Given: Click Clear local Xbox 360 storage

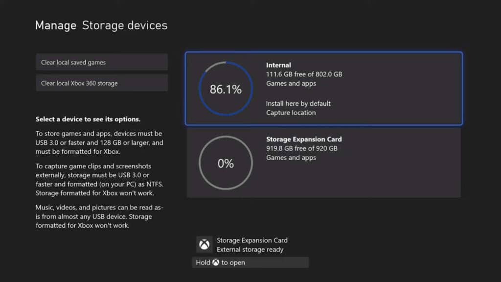Looking at the screenshot, I should [101, 83].
